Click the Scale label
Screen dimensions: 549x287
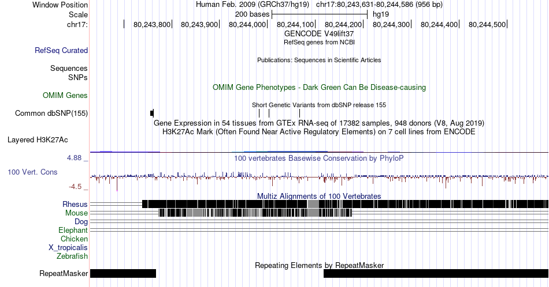click(79, 14)
